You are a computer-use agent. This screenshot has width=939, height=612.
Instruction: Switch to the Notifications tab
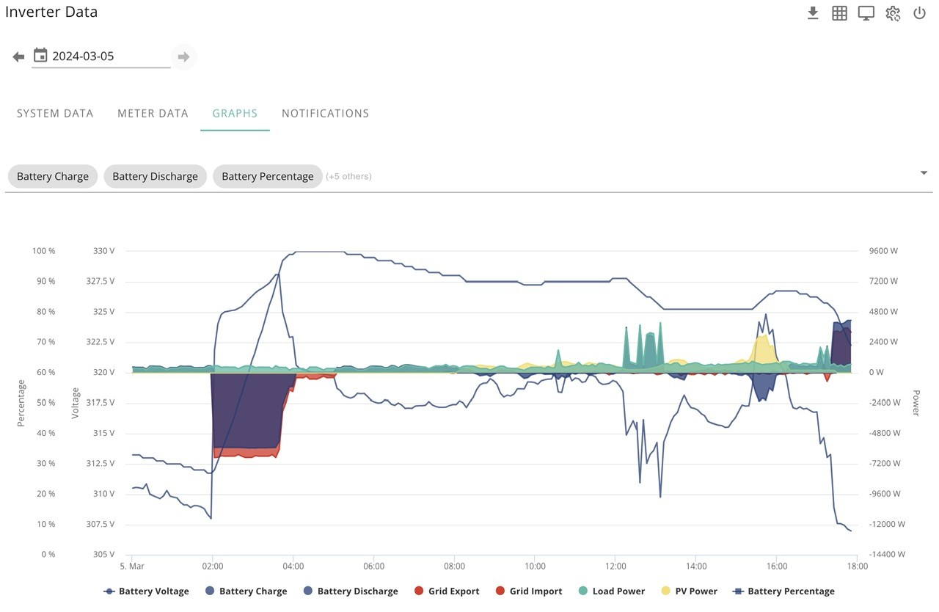coord(325,113)
